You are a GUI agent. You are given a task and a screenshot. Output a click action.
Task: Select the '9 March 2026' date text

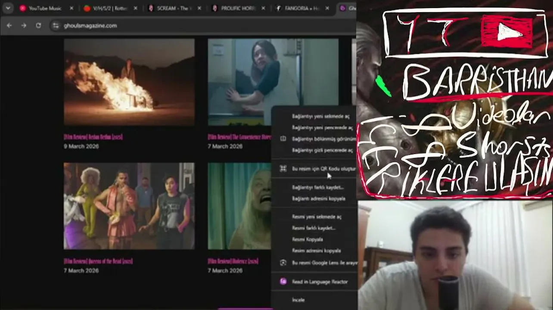[x=81, y=146]
